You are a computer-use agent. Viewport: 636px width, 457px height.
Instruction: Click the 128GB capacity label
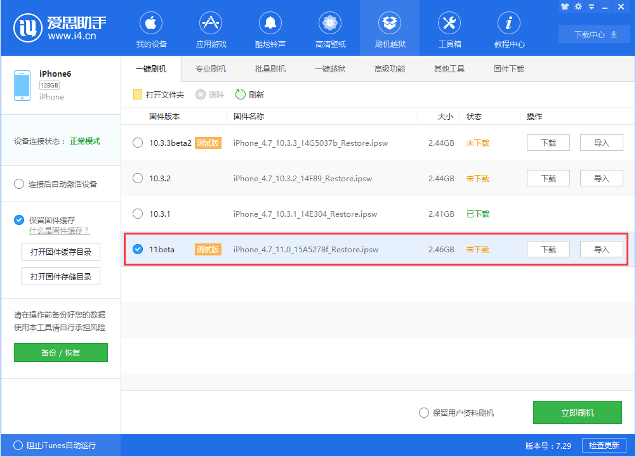point(50,85)
